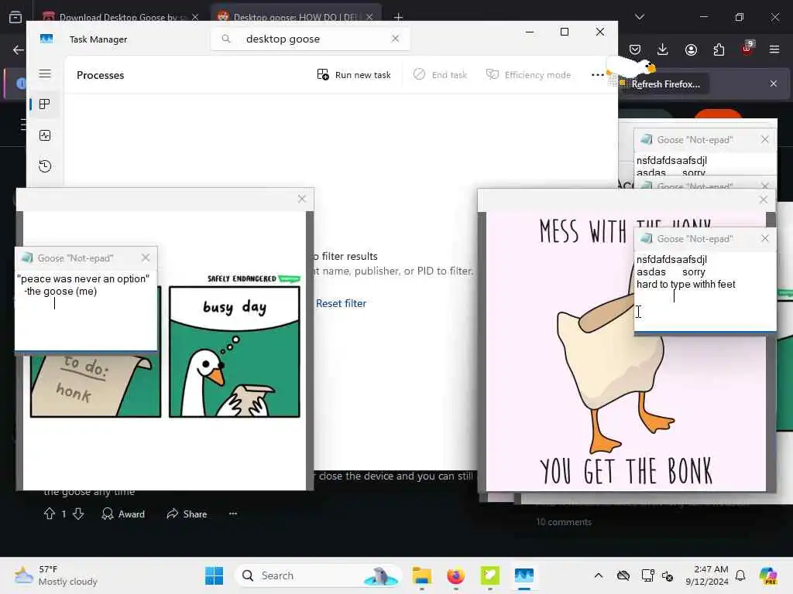This screenshot has height=594, width=793.
Task: Dismiss the Refresh Firefox notification bar
Action: point(774,84)
